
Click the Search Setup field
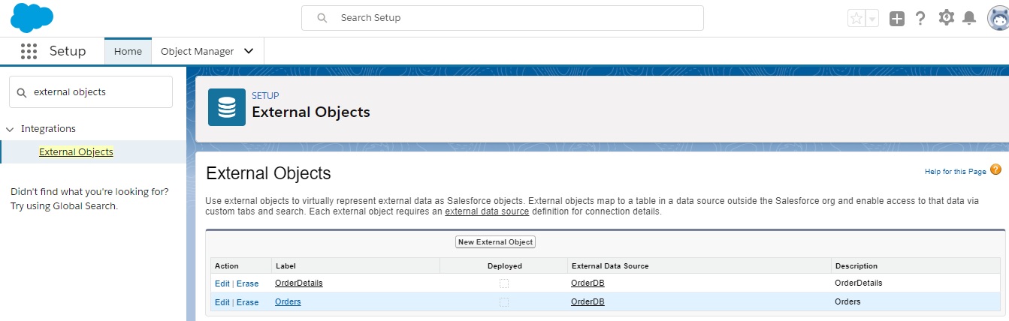click(x=502, y=18)
